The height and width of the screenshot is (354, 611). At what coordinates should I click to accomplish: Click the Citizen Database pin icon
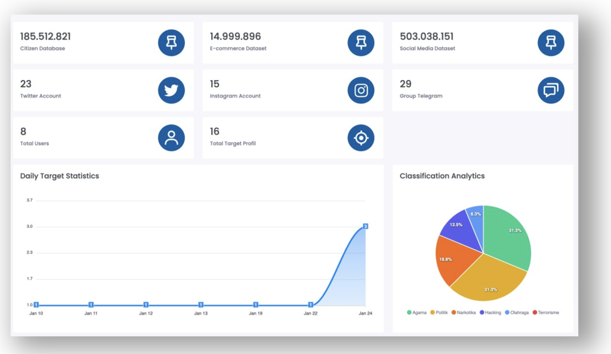[x=171, y=42]
